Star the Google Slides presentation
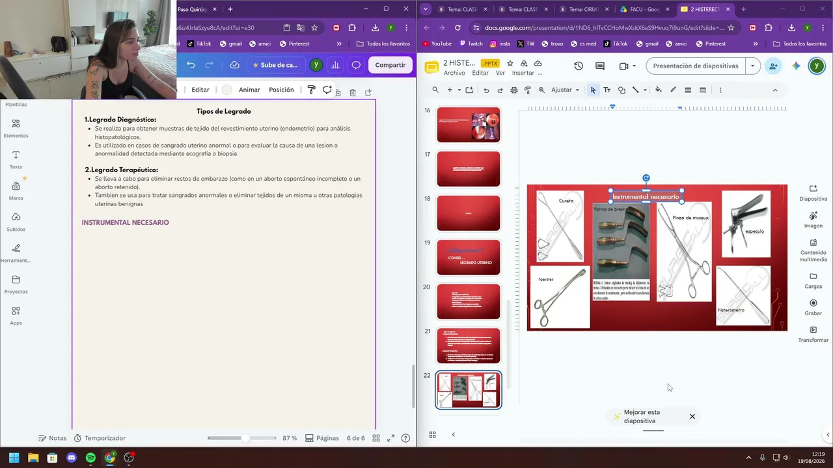The image size is (833, 468). point(510,63)
